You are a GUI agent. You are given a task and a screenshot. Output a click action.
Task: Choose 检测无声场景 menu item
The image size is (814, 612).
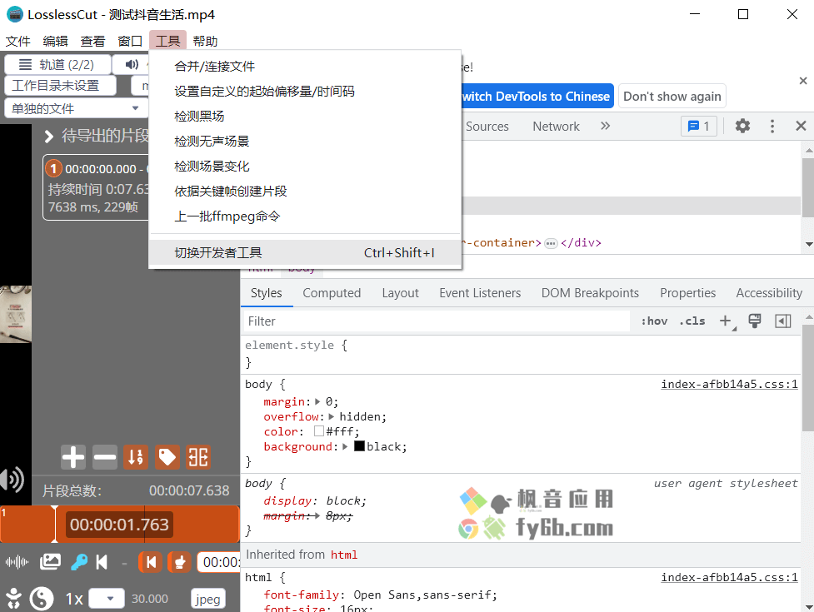point(305,141)
